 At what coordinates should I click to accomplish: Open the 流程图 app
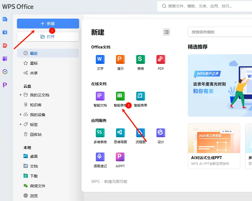point(140,136)
